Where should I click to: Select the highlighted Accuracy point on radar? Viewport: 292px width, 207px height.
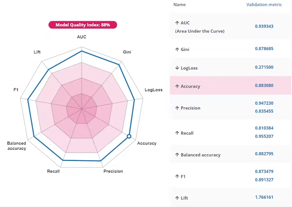[x=129, y=136]
